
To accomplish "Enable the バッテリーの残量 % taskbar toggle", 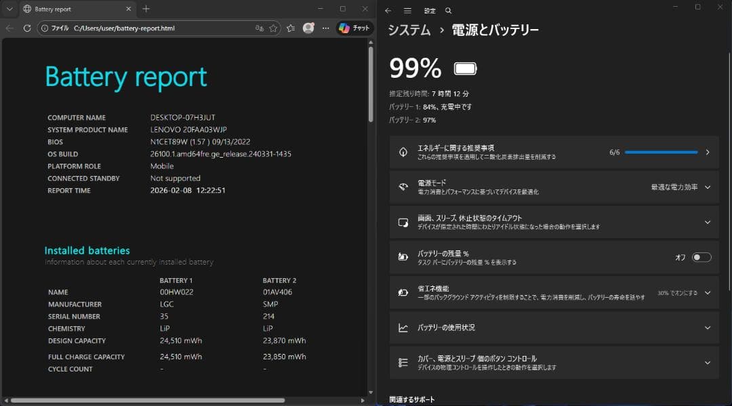I will tap(701, 257).
